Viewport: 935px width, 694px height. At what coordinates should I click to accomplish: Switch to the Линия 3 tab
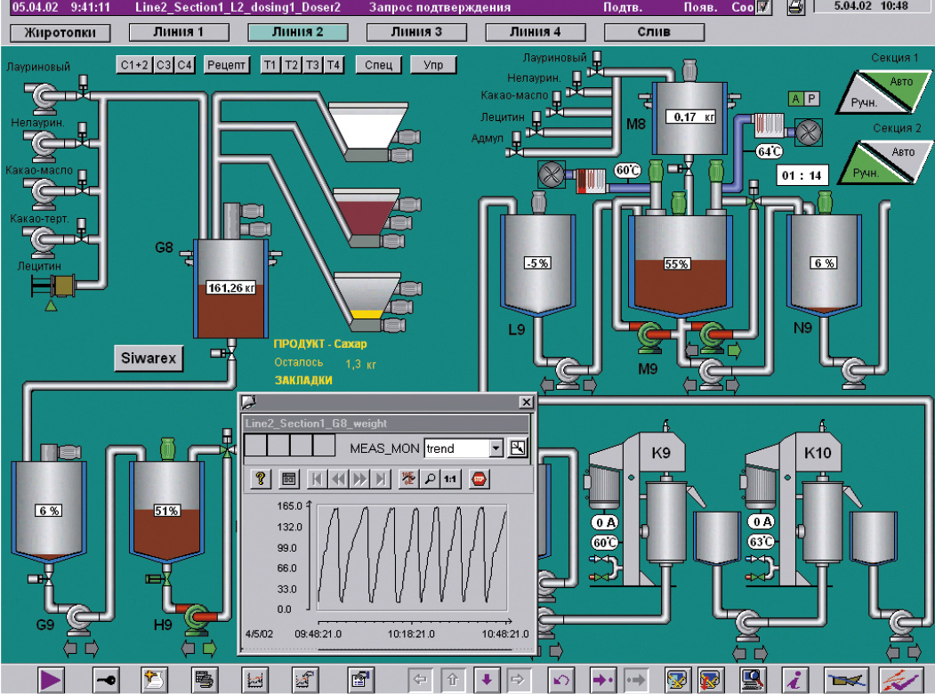416,33
